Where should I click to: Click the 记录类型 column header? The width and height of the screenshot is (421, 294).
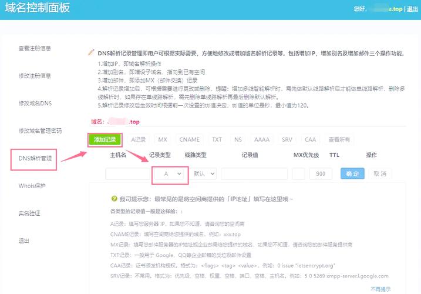pos(160,155)
